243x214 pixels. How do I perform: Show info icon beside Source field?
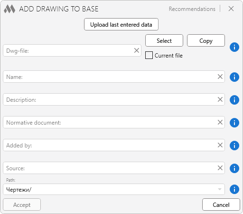coord(234,168)
